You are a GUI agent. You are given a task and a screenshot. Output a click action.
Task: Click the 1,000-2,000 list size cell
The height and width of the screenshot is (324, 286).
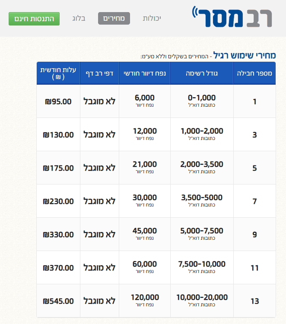point(202,134)
